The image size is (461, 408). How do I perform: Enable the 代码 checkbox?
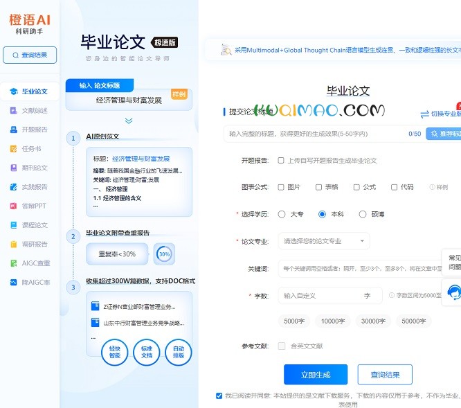pos(395,187)
